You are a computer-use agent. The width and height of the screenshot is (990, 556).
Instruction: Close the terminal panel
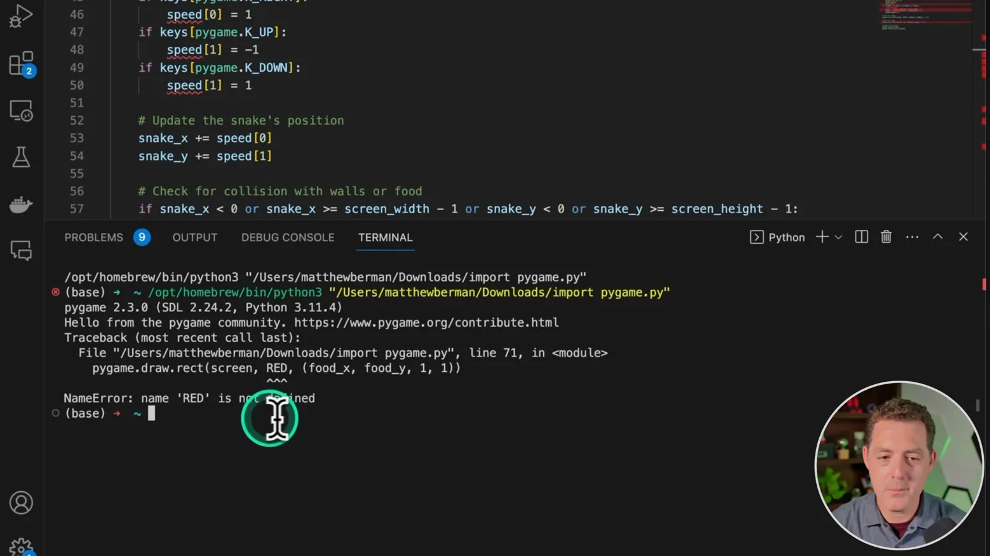tap(963, 237)
